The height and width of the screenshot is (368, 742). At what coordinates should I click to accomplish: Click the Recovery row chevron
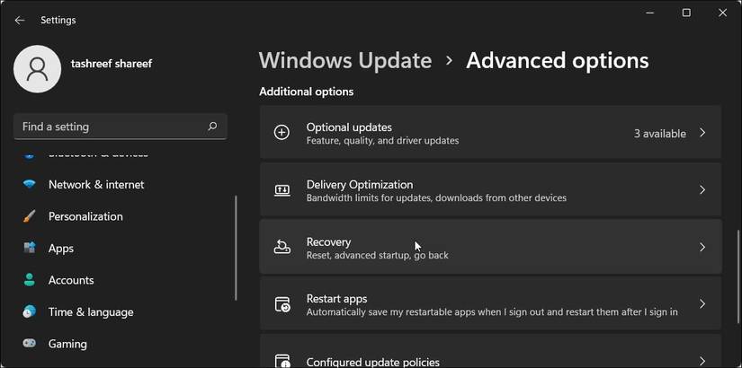702,247
